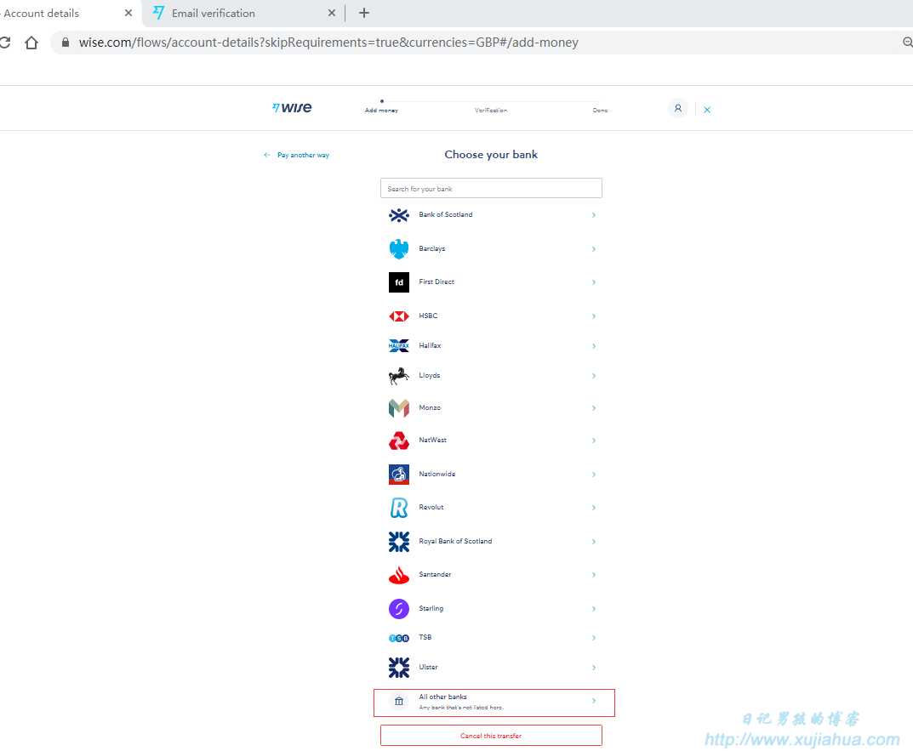Click the Revolut R logo
Viewport: 913px width, 751px height.
point(399,508)
